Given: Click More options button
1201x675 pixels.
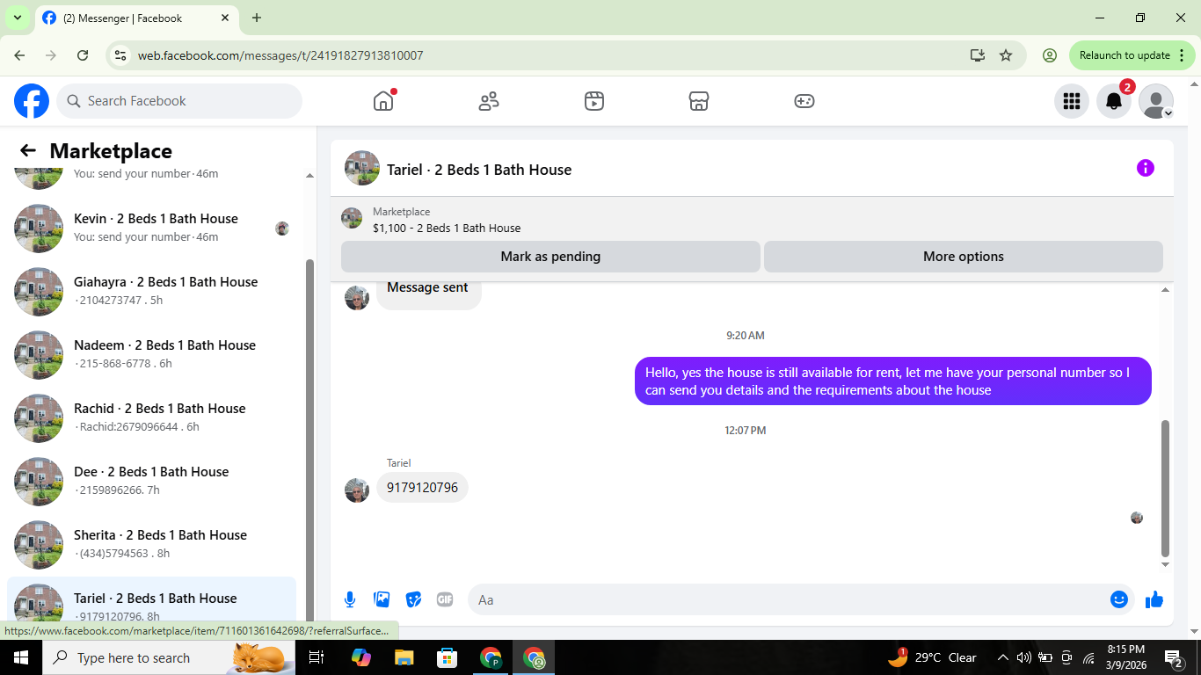Looking at the screenshot, I should [964, 257].
